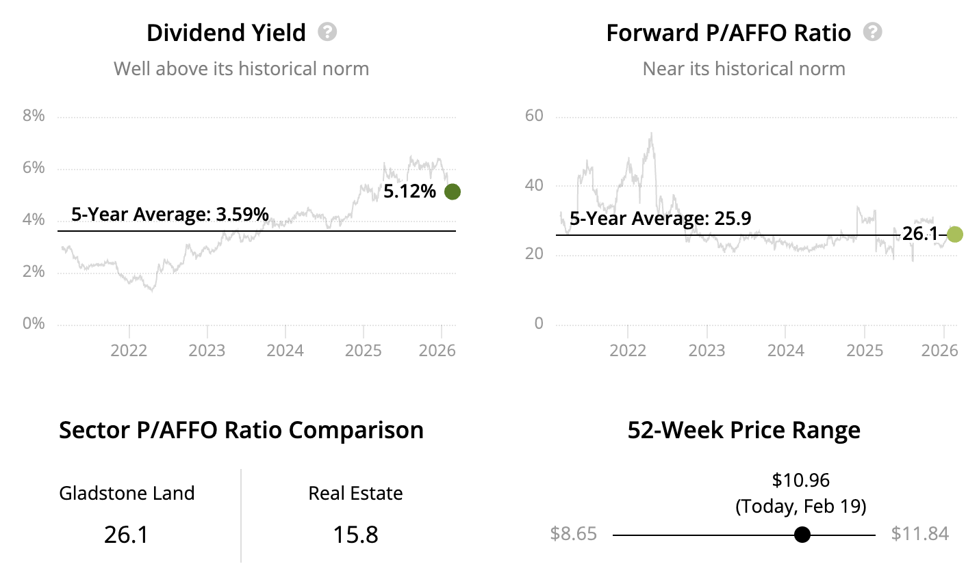Screen dimensions: 979x577
Task: Click the 60 axis label on P/AFFO chart
Action: click(534, 116)
